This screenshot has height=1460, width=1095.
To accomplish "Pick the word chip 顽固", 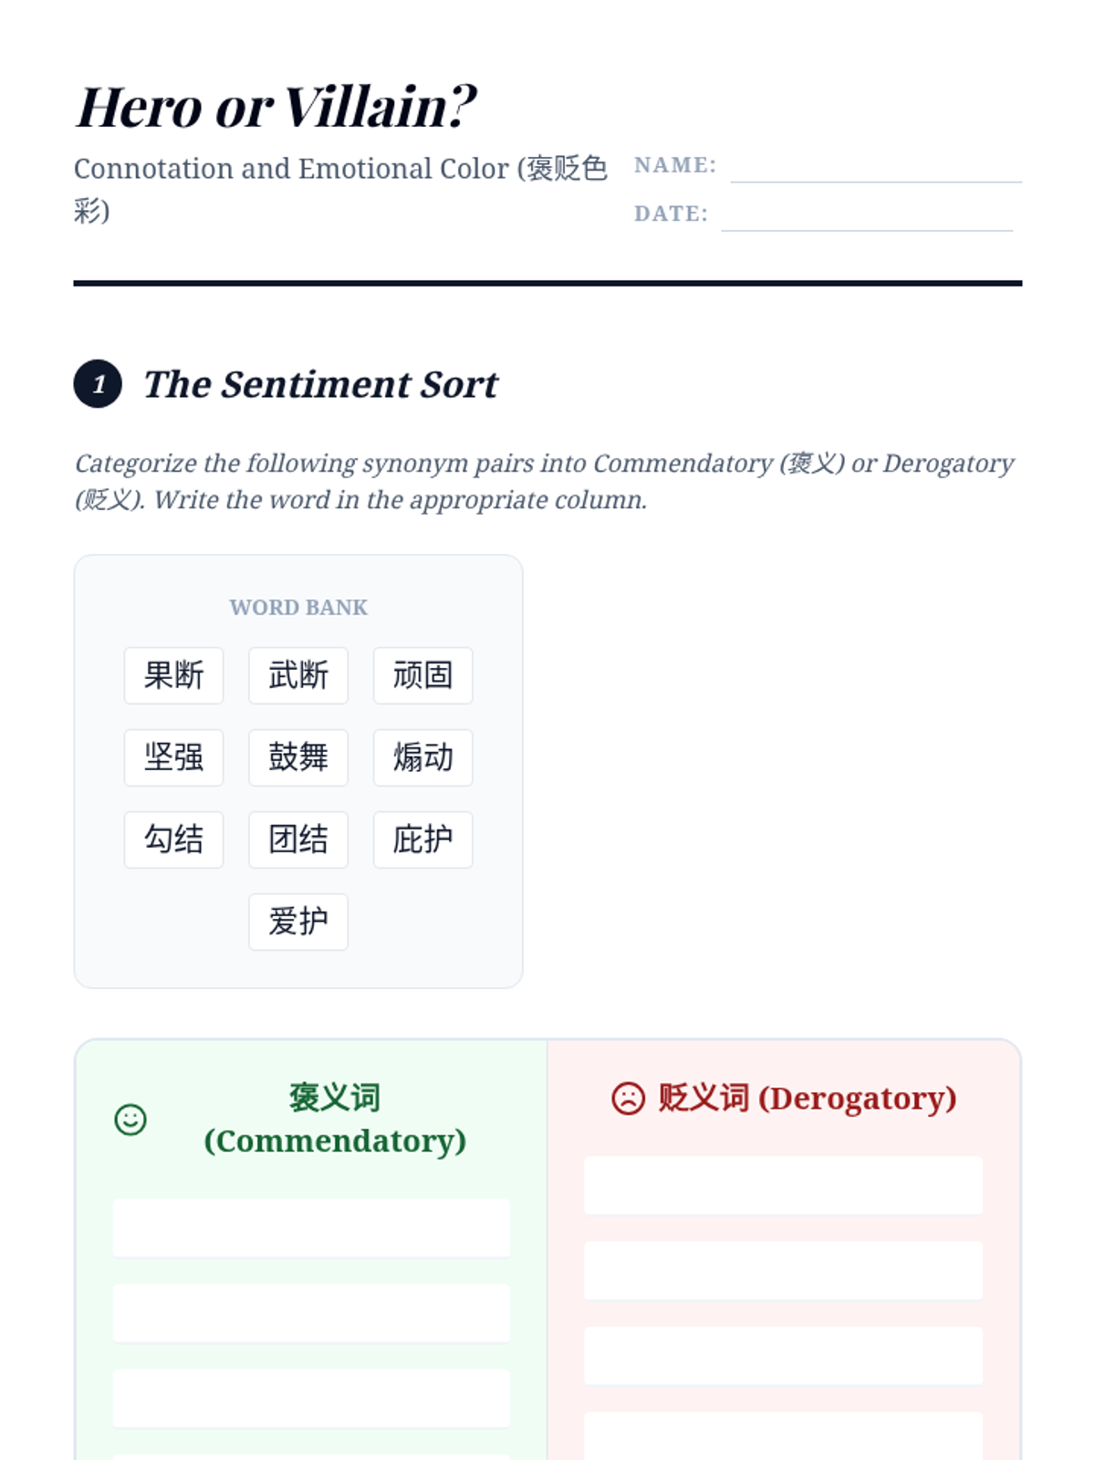I will [x=422, y=675].
